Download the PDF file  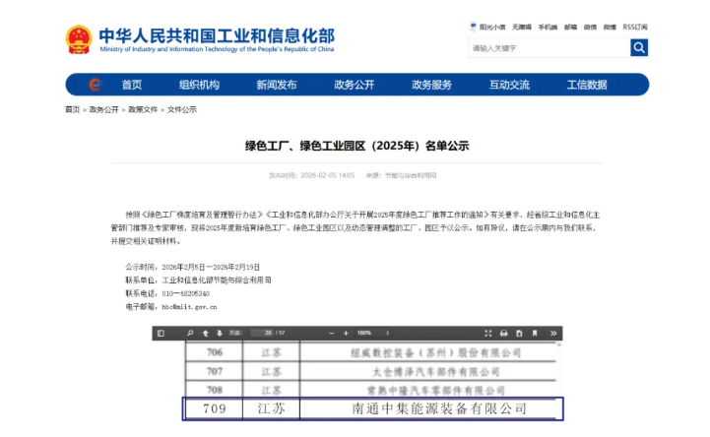pos(518,333)
